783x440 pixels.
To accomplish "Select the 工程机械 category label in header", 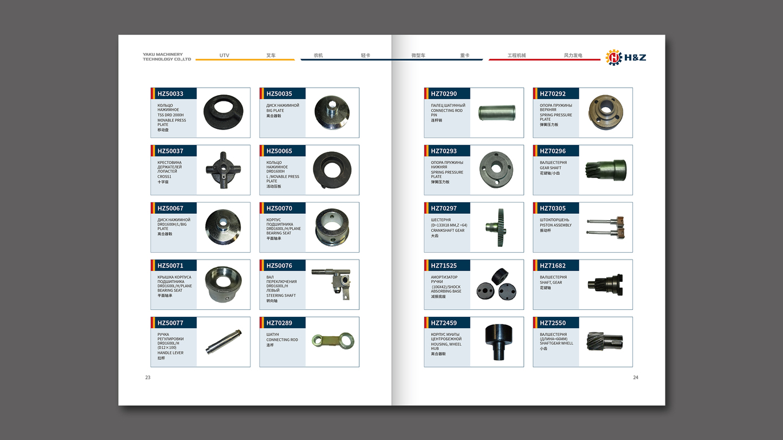I will click(516, 56).
